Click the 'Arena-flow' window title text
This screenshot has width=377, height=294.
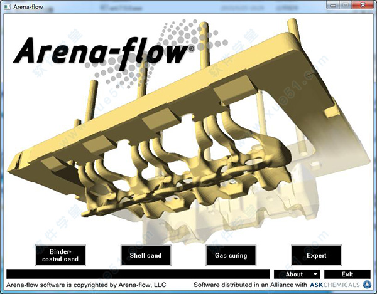[x=28, y=7]
